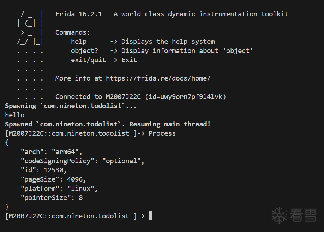Click the "codeSigningPolicy" value 'optional'

click(x=121, y=161)
